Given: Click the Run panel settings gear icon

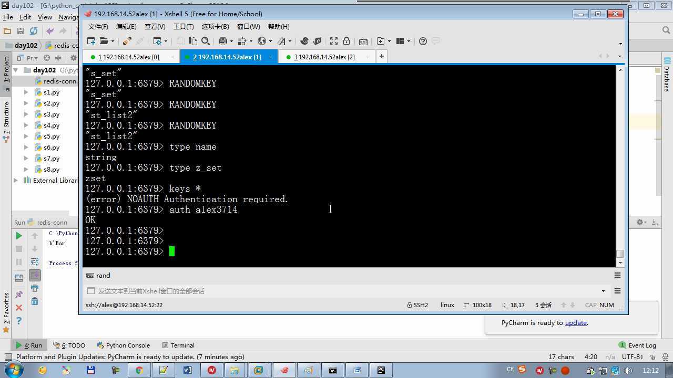Looking at the screenshot, I should tap(640, 222).
